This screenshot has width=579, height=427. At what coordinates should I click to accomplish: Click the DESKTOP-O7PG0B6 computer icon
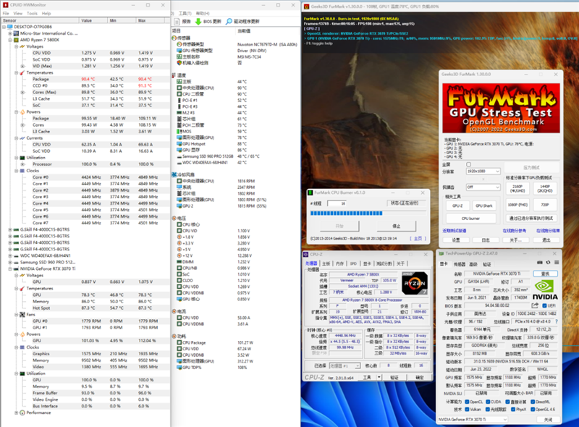[10, 27]
